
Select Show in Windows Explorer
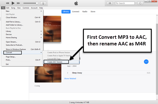point(22,49)
